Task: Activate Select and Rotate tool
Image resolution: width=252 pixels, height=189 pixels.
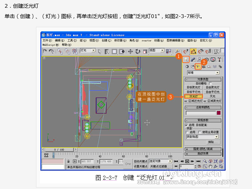Action: [x=137, y=51]
